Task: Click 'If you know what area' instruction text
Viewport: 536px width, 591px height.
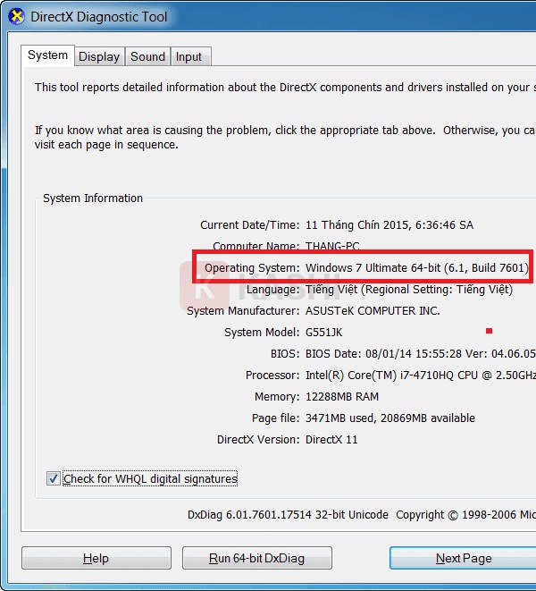Action: (x=285, y=138)
